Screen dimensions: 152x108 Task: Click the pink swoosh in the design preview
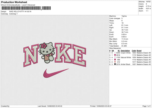point(56,73)
